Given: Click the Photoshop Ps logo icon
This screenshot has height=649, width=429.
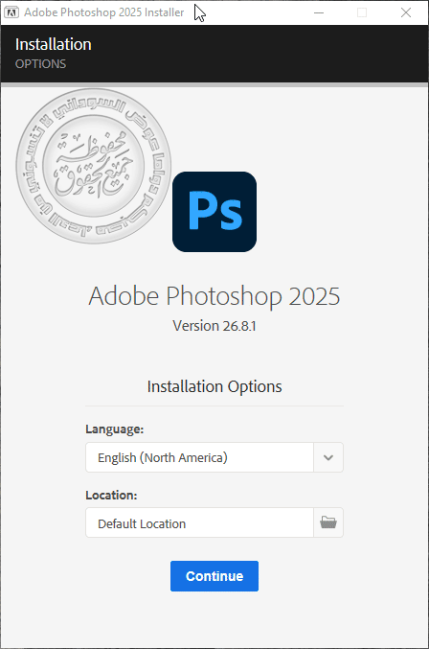Looking at the screenshot, I should [x=214, y=212].
